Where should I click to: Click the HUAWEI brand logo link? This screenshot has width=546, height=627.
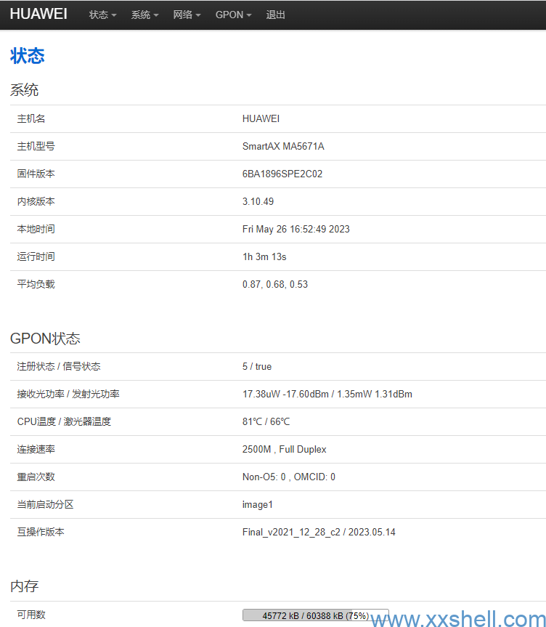38,15
